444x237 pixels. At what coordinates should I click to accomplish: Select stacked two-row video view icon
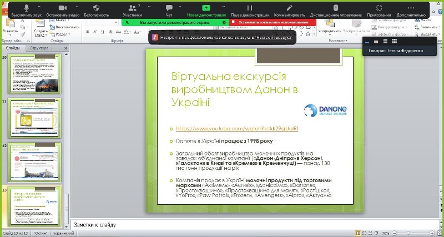click(385, 42)
